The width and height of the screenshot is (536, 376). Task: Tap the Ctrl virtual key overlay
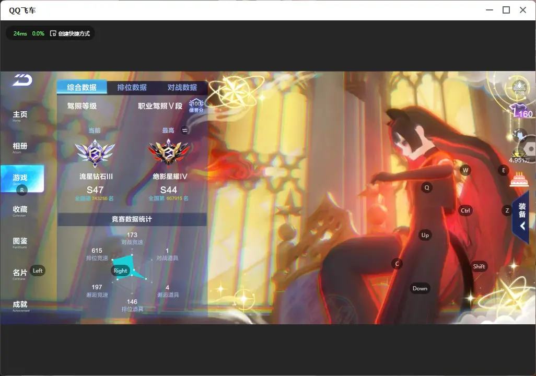coord(465,210)
